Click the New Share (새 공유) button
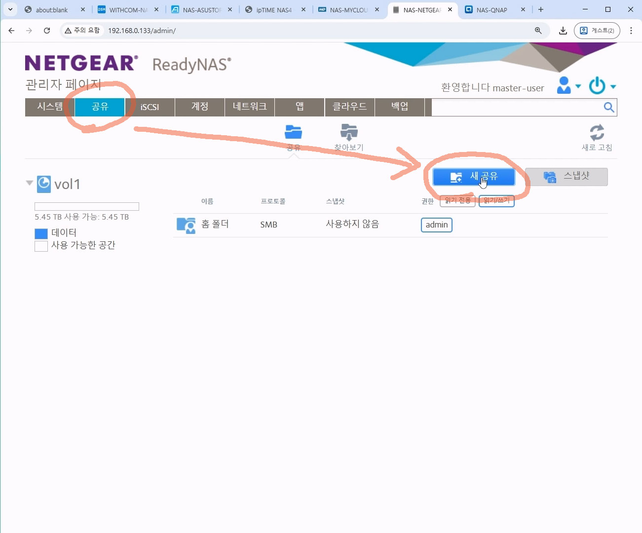Viewport: 642px width, 533px height. [x=474, y=177]
